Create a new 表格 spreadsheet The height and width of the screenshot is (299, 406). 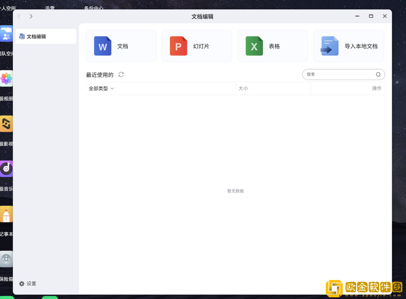click(272, 45)
